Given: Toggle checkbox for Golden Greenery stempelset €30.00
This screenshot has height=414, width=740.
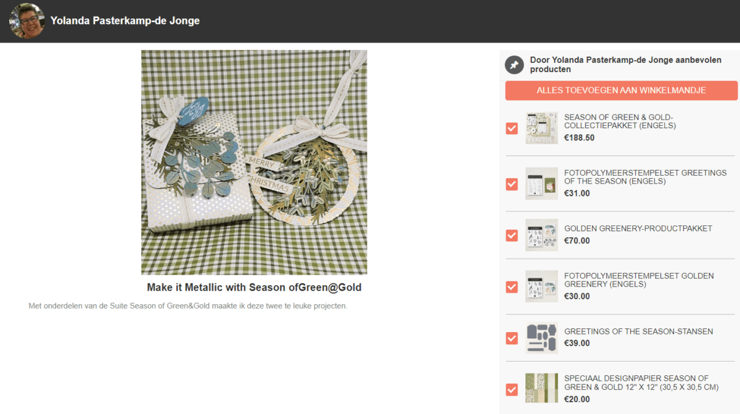Looking at the screenshot, I should click(x=511, y=286).
